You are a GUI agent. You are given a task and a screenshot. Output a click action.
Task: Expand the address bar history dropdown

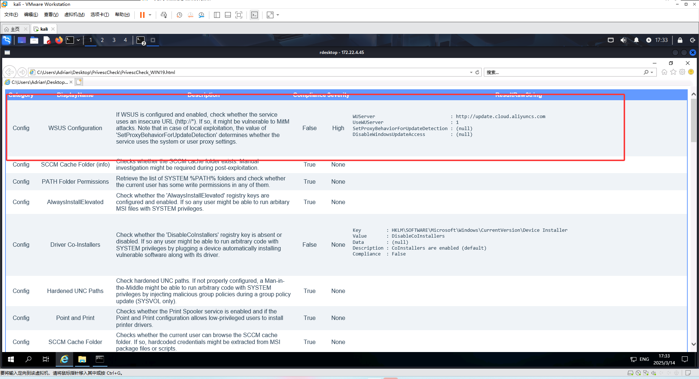tap(471, 72)
